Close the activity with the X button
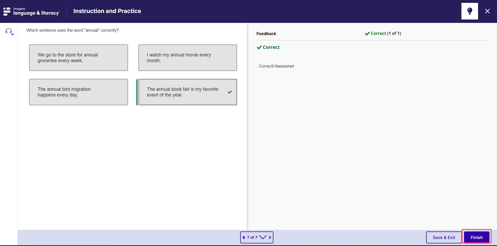 pyautogui.click(x=487, y=11)
